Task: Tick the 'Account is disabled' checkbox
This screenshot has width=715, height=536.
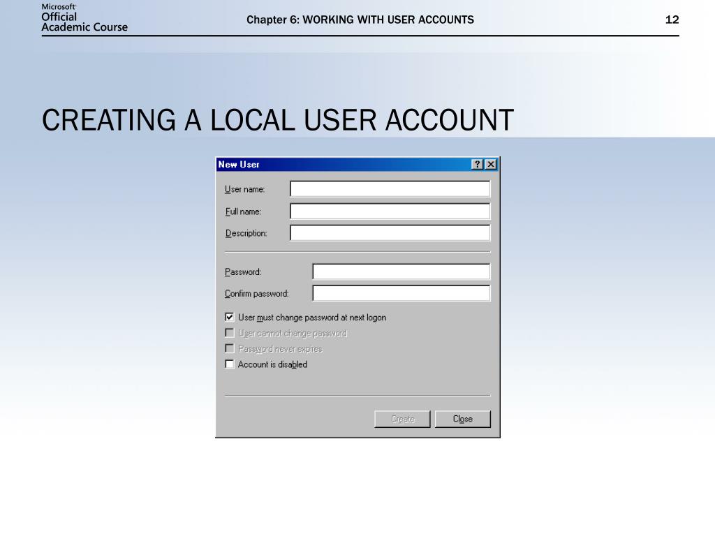Action: click(x=229, y=364)
